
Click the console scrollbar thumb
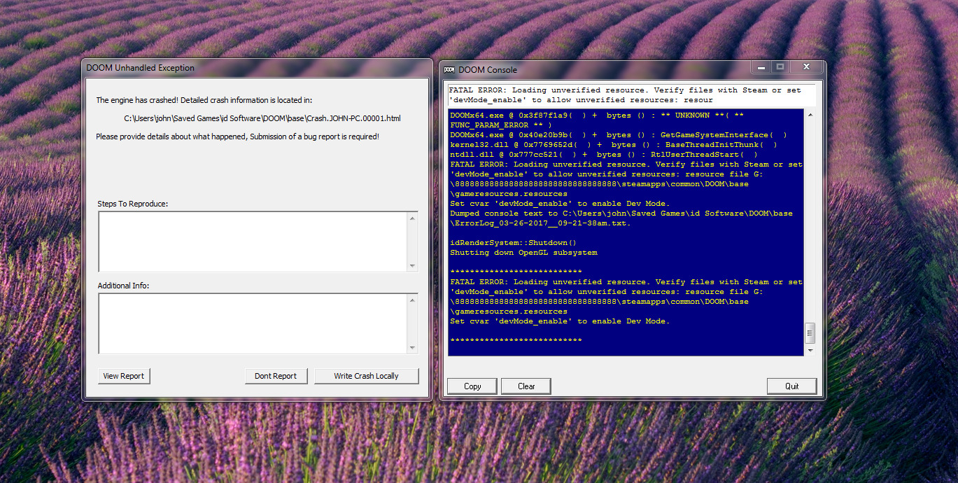click(810, 332)
